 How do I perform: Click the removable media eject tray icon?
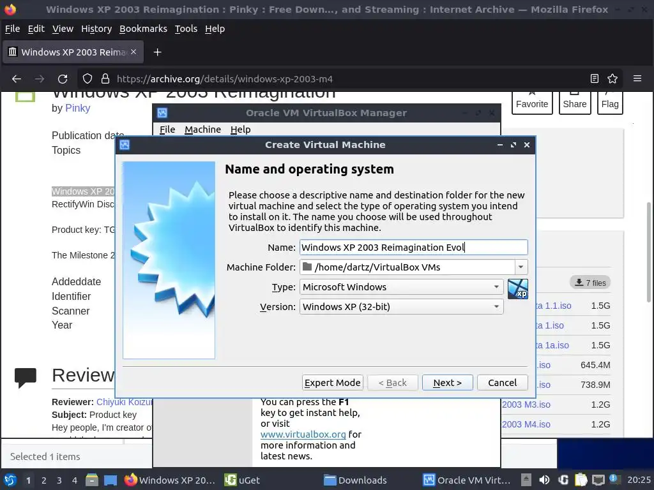(x=526, y=480)
